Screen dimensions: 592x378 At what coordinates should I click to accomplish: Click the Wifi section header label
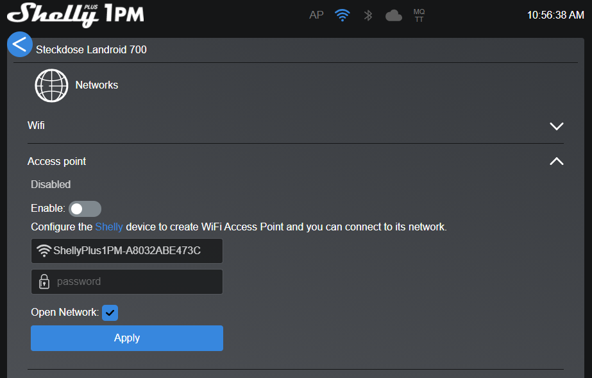(37, 126)
